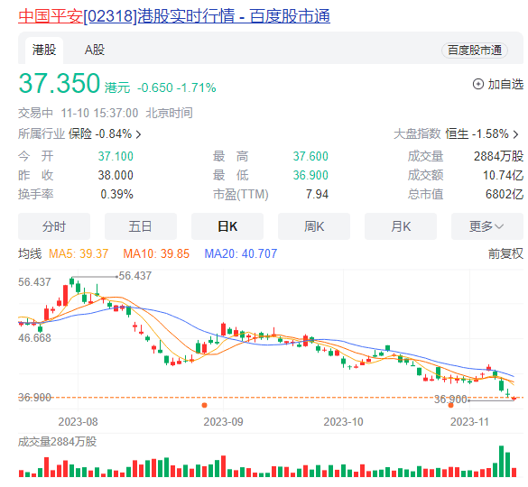Click the 今开 value 37.100
The height and width of the screenshot is (487, 528).
[x=116, y=156]
